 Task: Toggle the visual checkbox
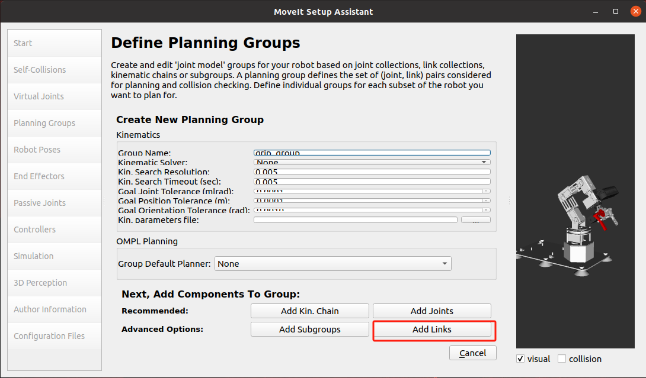(x=520, y=358)
